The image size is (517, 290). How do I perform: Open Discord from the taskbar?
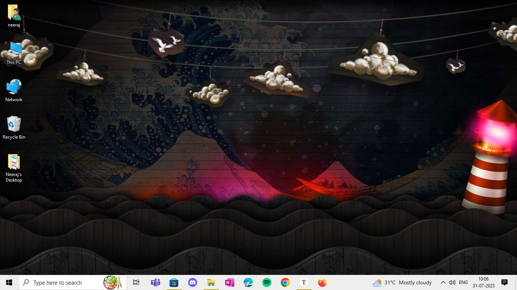coord(192,282)
